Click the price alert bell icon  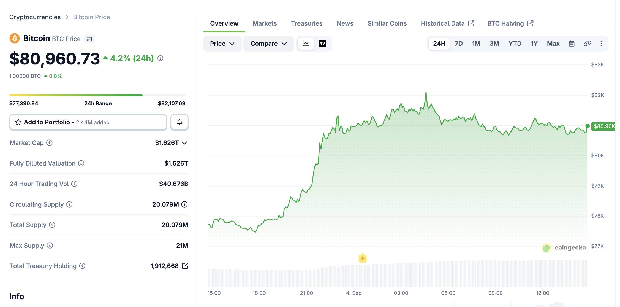pyautogui.click(x=180, y=122)
